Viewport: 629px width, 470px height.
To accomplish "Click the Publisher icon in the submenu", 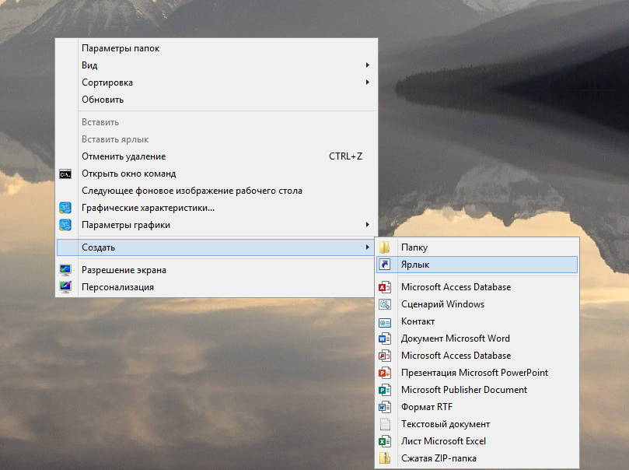I will (x=385, y=390).
